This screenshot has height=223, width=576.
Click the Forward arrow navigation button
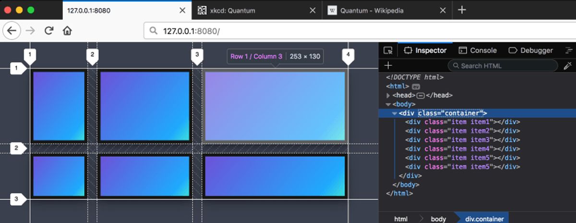pos(30,31)
